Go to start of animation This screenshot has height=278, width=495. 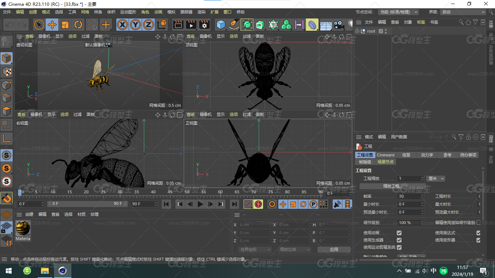coord(166,204)
